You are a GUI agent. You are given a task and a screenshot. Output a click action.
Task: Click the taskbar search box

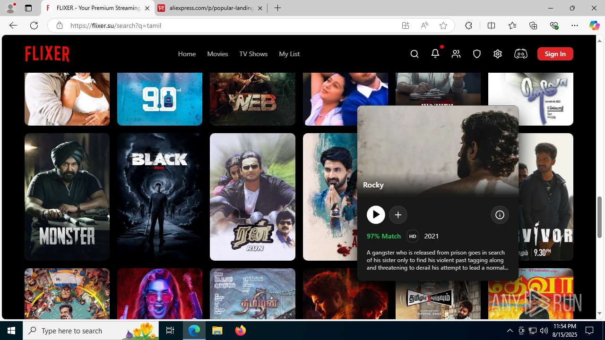click(x=91, y=331)
